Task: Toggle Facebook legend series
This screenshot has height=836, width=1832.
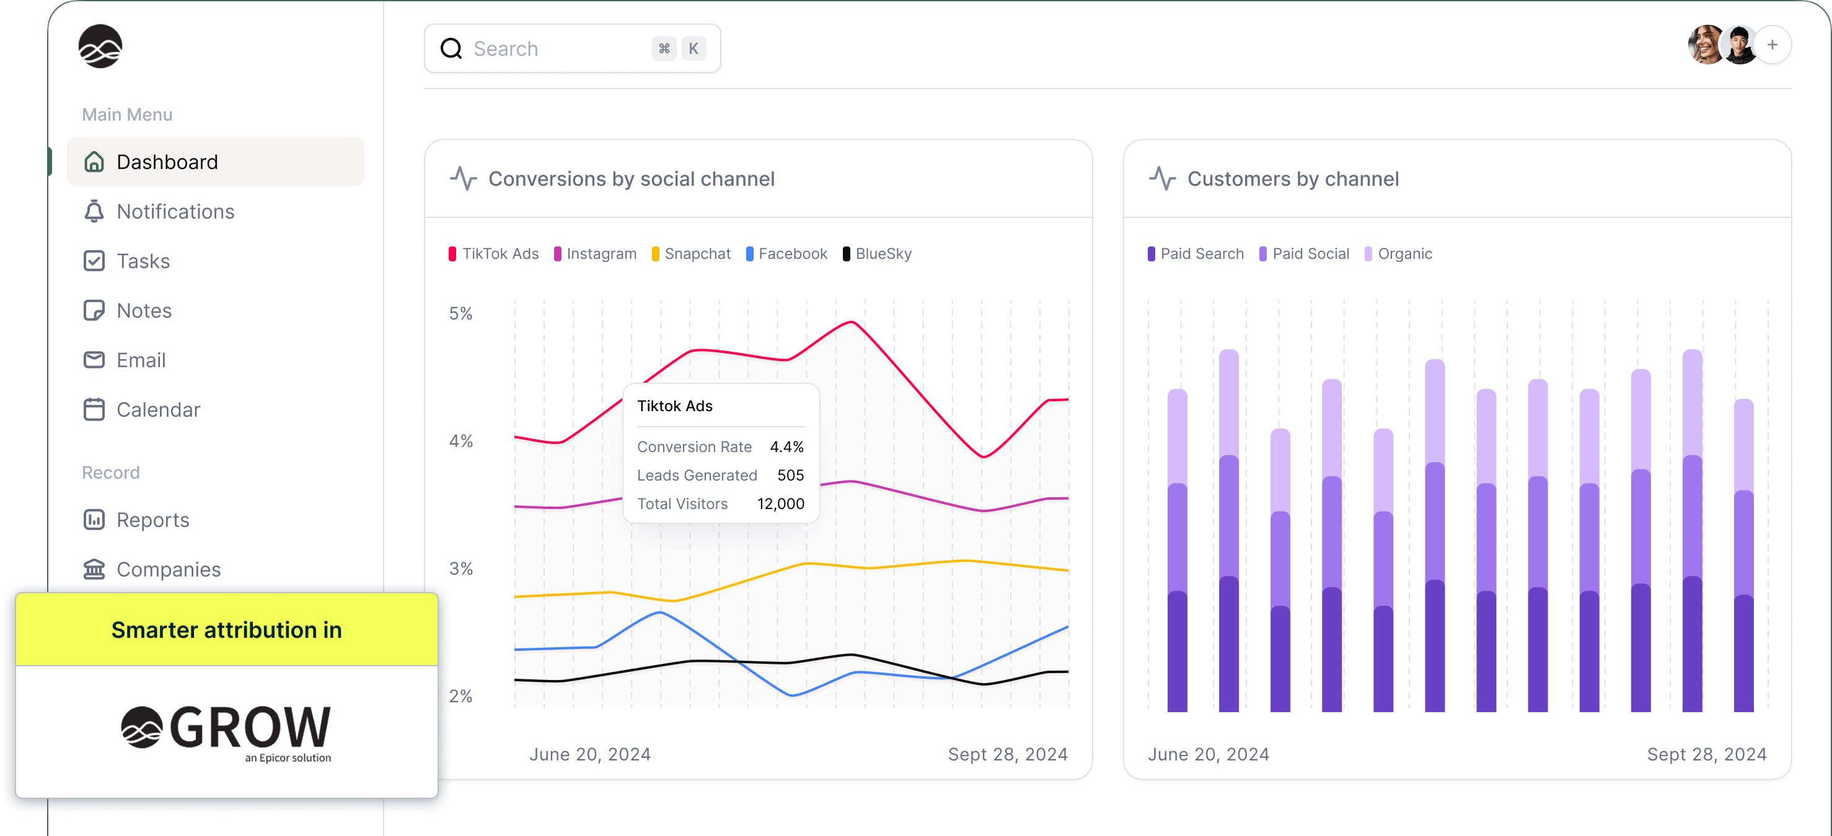Action: click(x=792, y=254)
